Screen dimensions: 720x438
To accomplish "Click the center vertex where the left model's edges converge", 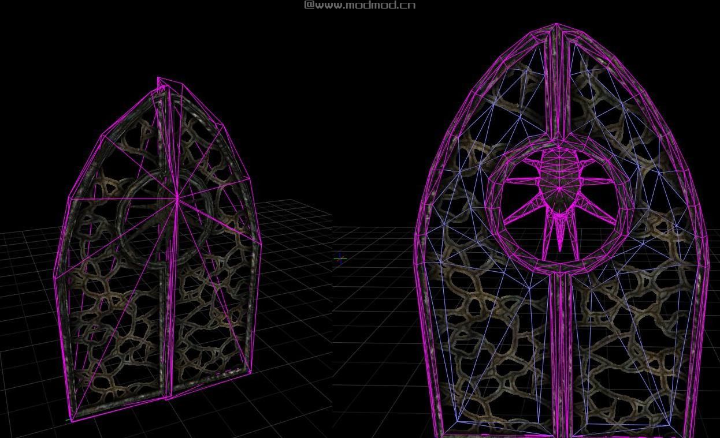I will 177,199.
